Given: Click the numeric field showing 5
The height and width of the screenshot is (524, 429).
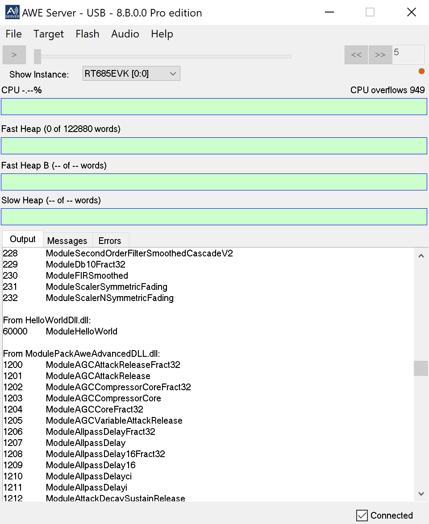Looking at the screenshot, I should click(408, 55).
